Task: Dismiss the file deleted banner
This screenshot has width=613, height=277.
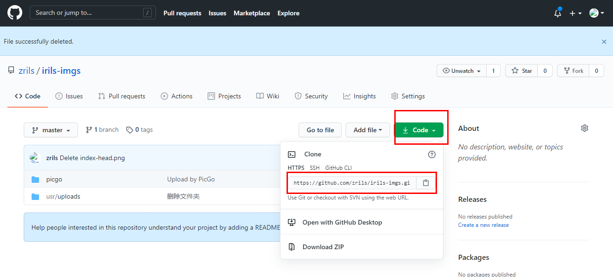Action: point(604,42)
